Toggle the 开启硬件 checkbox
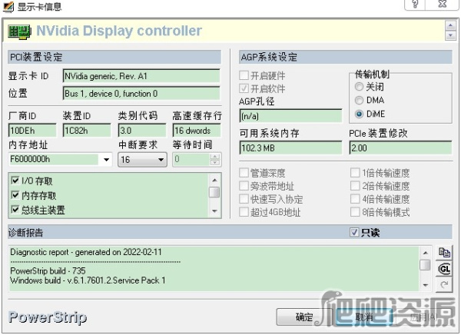Screen dimensions: 461x335 [x=244, y=75]
